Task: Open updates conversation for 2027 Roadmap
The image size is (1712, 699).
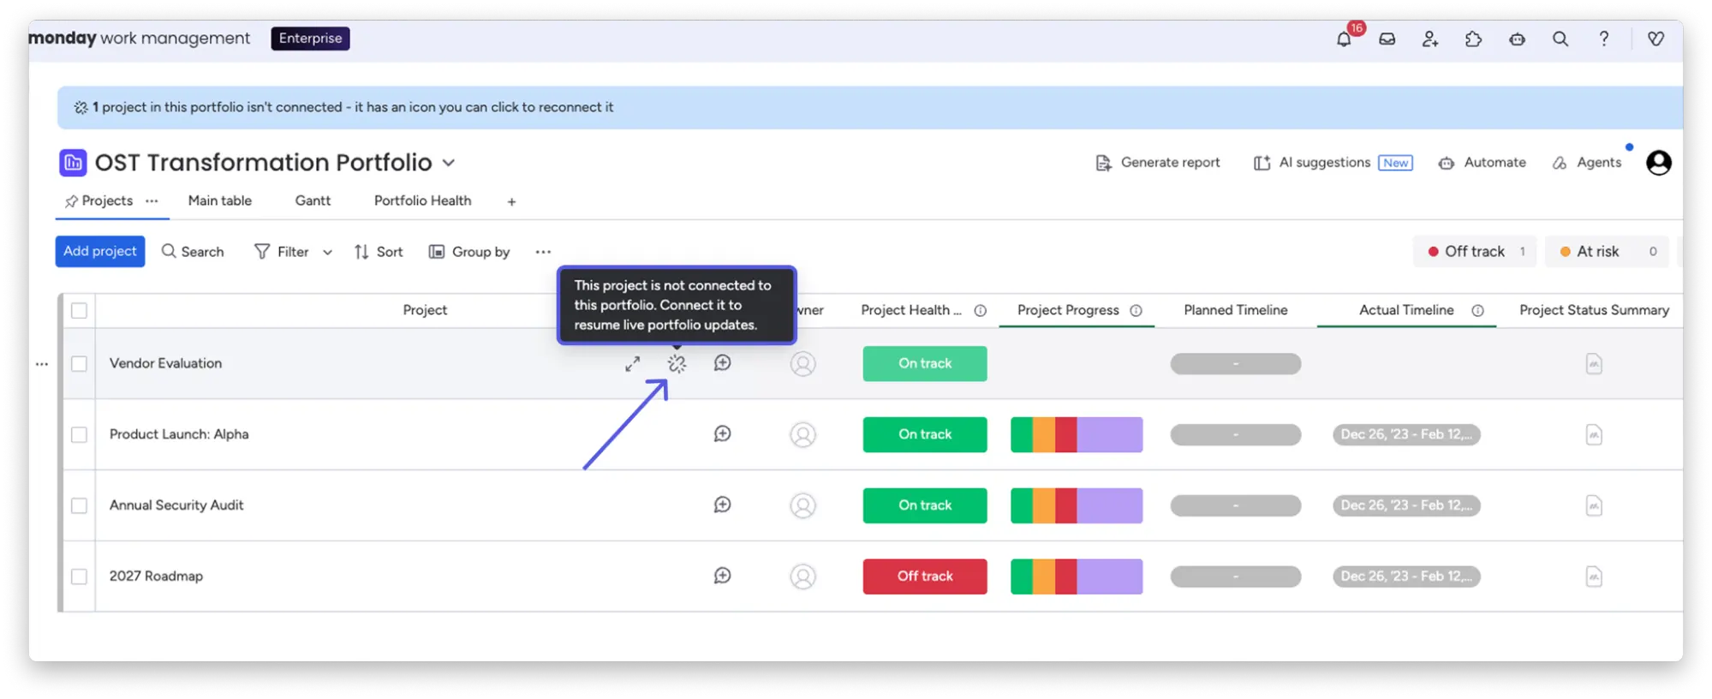Action: coord(723,576)
